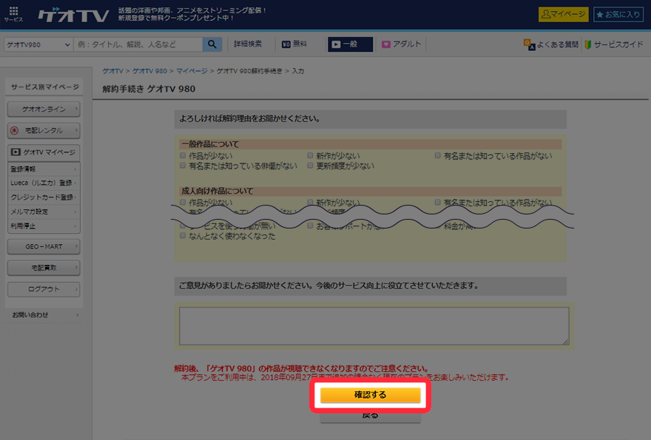Open ゲオTV マイページ sidebar section
This screenshot has height=440, width=651.
44,152
